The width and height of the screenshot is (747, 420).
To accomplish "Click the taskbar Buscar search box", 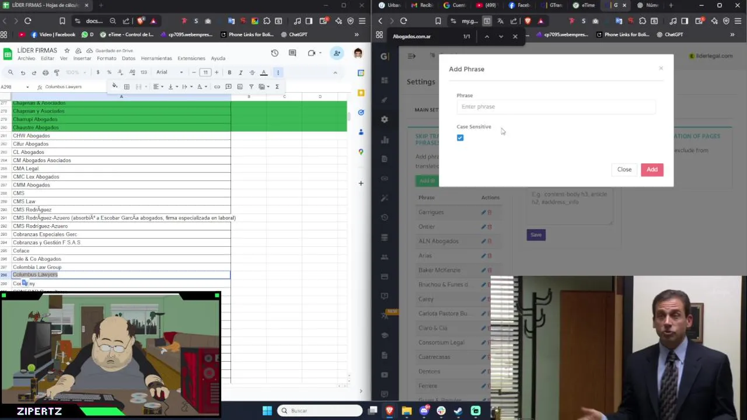I will coord(320,411).
